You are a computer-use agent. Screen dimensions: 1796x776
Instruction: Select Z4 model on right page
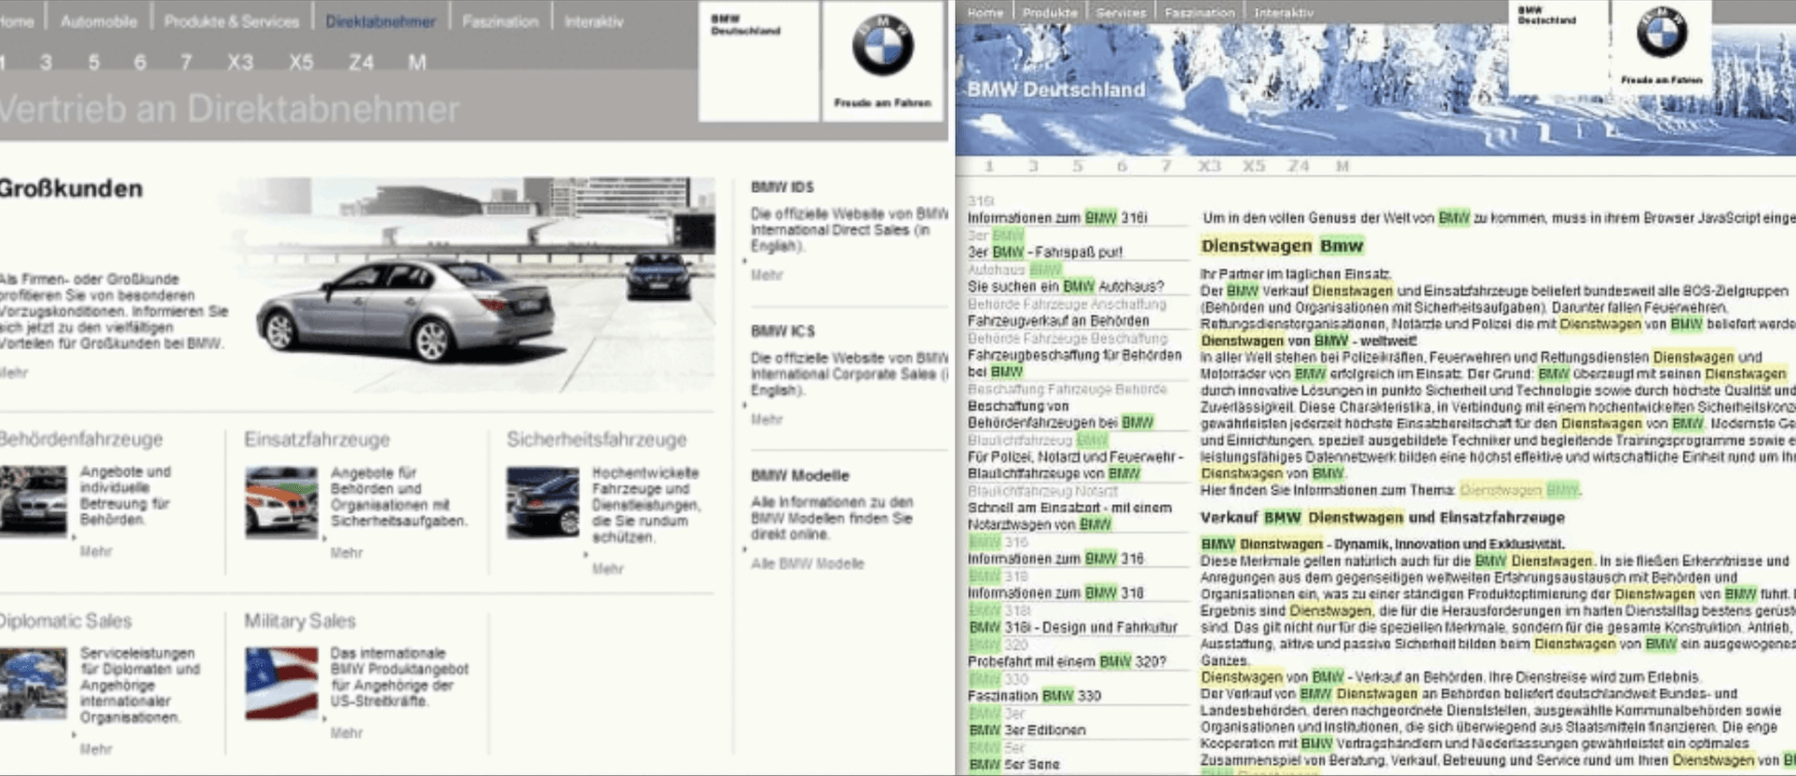(x=1299, y=166)
